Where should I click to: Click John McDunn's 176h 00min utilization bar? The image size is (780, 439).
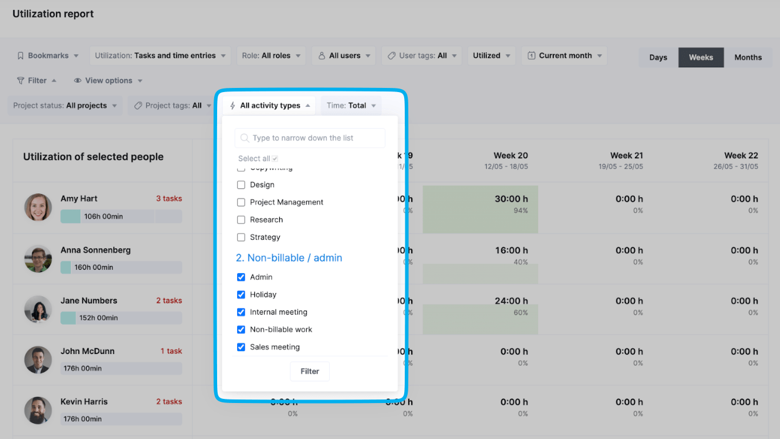coord(121,368)
